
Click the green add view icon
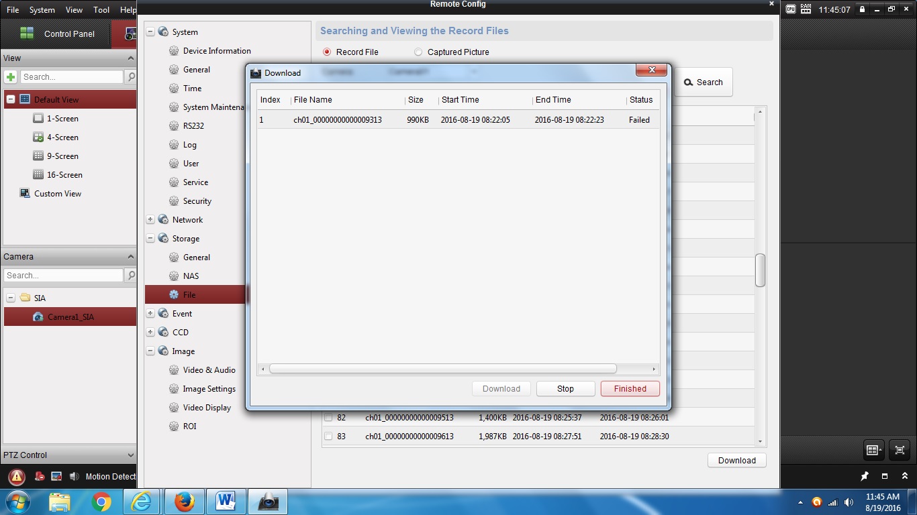click(11, 77)
